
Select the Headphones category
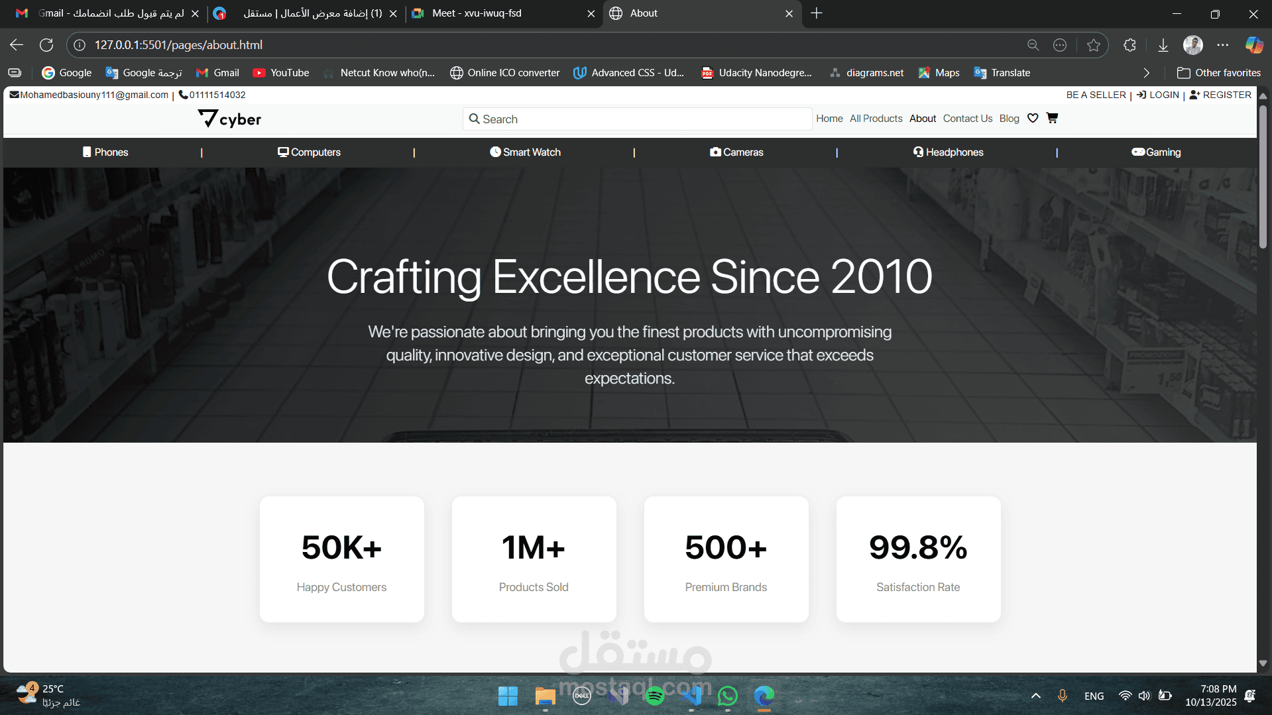[x=948, y=152]
